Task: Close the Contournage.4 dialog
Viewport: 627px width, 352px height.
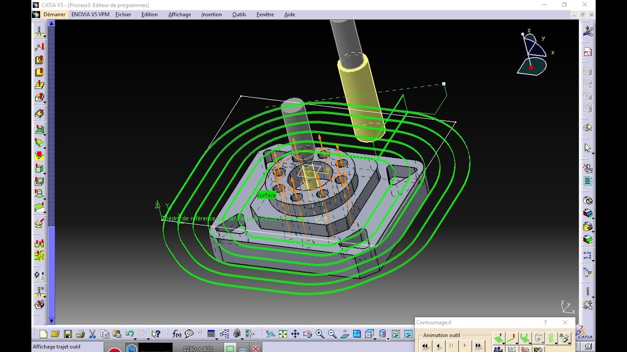Action: 565,323
